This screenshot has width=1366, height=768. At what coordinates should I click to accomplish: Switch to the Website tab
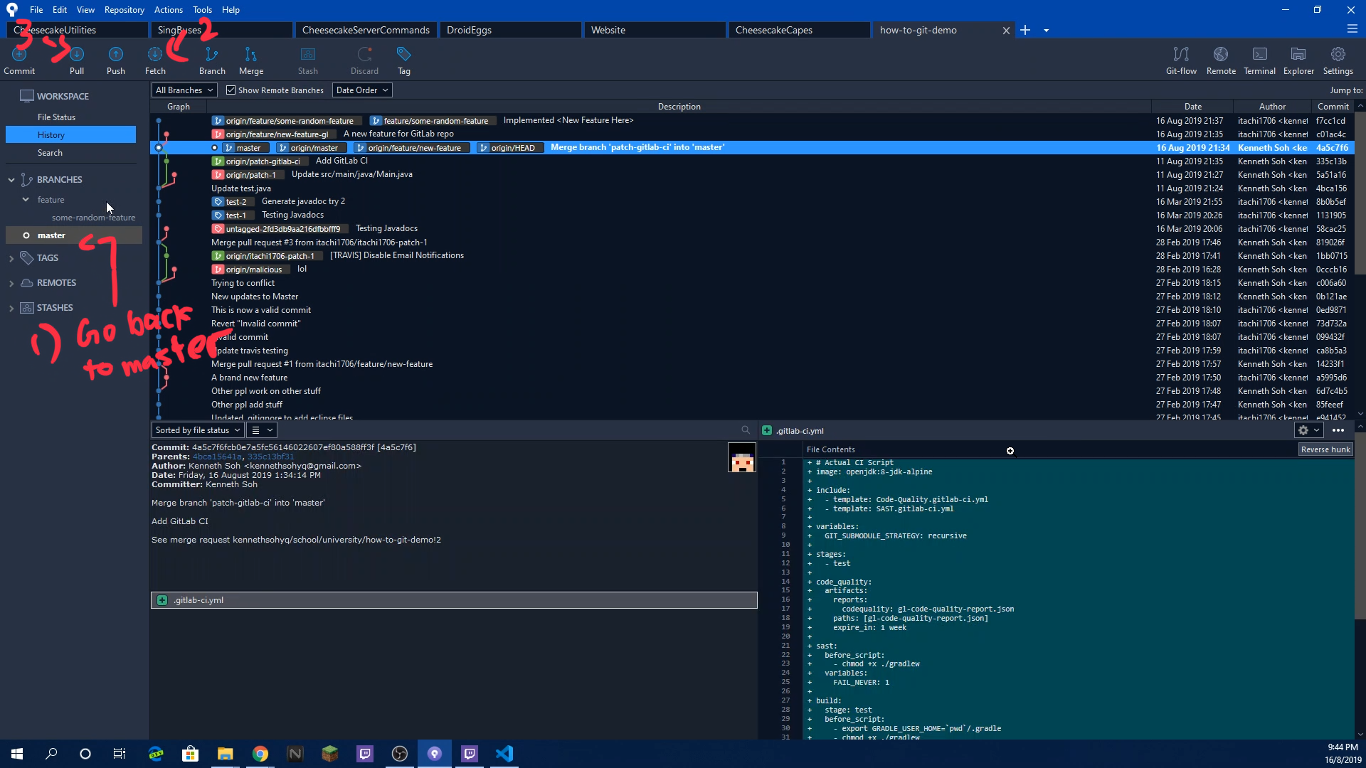coord(655,30)
